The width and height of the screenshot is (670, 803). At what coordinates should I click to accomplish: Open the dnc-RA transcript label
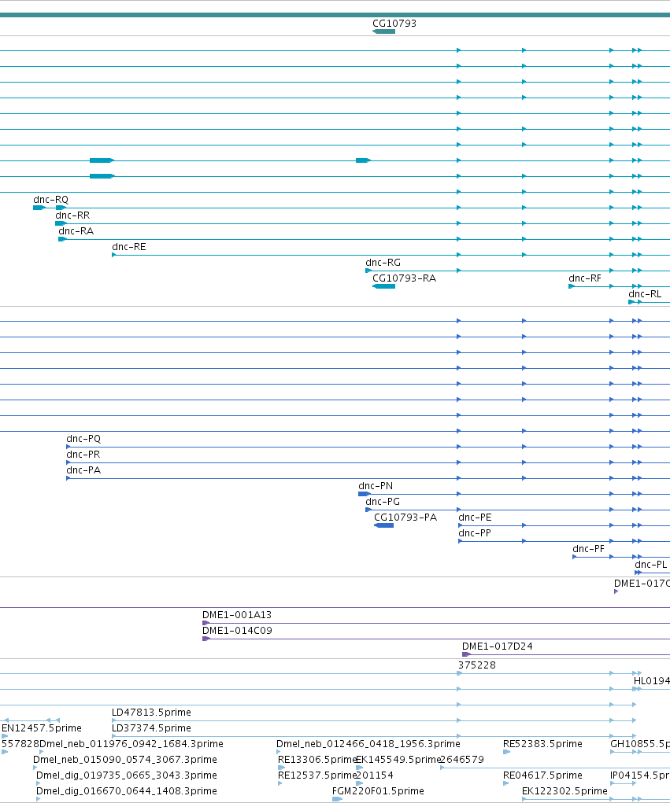tap(76, 231)
